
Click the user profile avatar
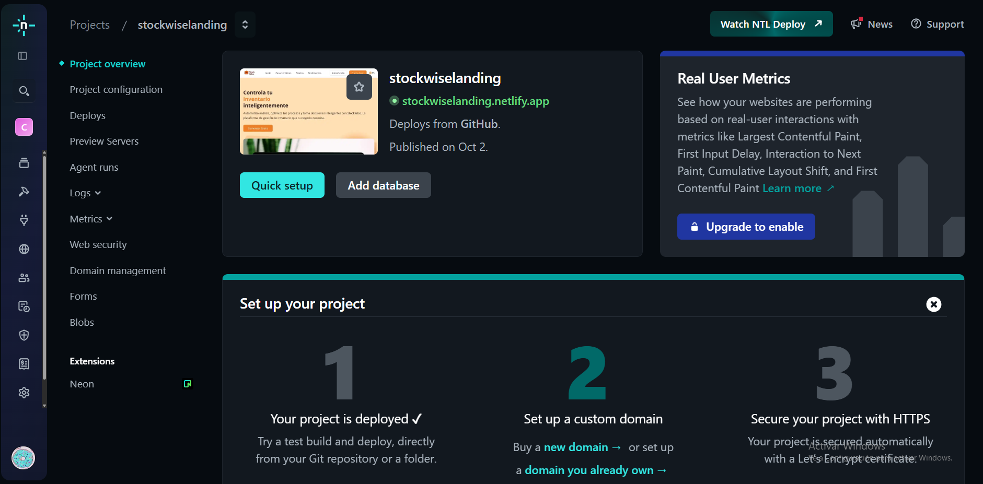pos(24,458)
